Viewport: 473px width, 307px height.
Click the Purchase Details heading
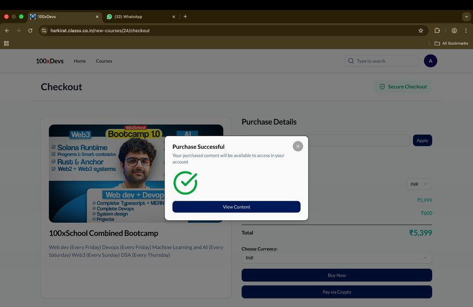pyautogui.click(x=269, y=122)
